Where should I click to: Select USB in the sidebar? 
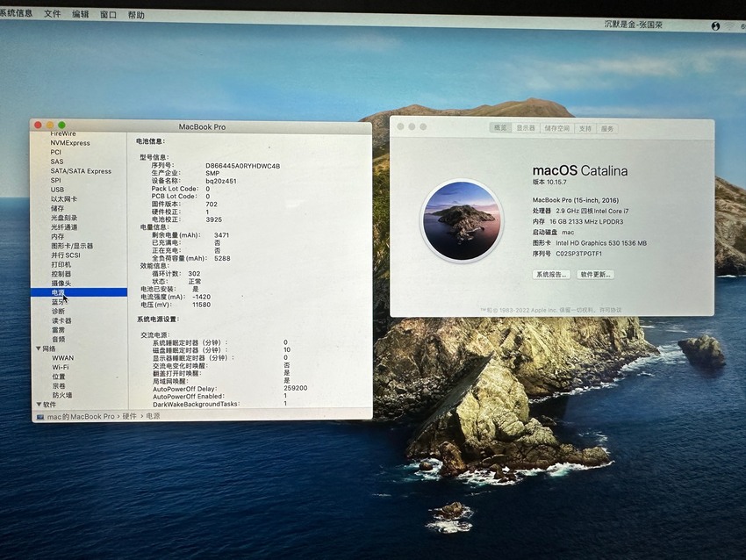click(x=57, y=190)
